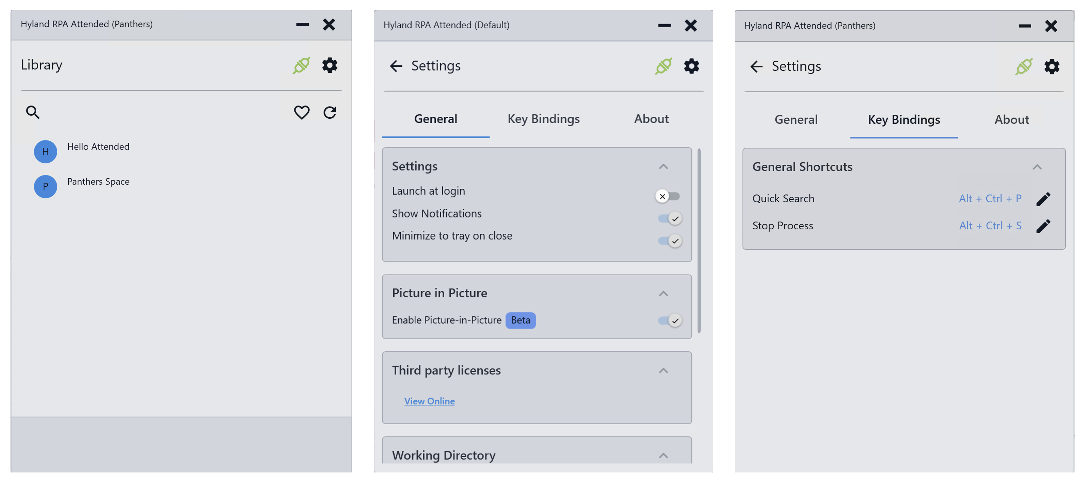Screen dimensions: 1085x487
Task: Switch to Key Bindings tab in Default window
Action: [543, 119]
